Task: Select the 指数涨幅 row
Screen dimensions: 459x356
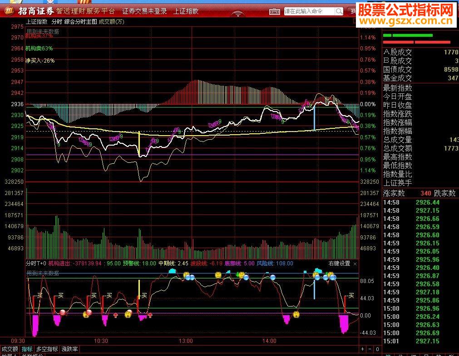Action: pyautogui.click(x=420, y=122)
